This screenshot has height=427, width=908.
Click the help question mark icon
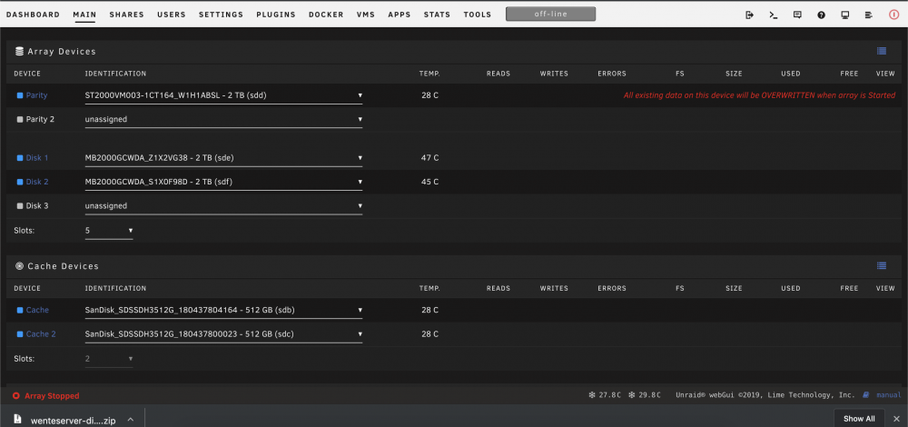tap(821, 15)
